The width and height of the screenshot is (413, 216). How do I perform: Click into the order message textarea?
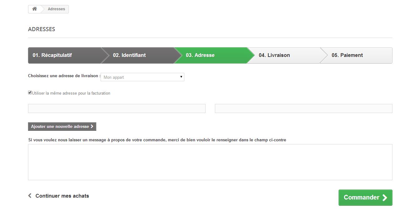(210, 162)
